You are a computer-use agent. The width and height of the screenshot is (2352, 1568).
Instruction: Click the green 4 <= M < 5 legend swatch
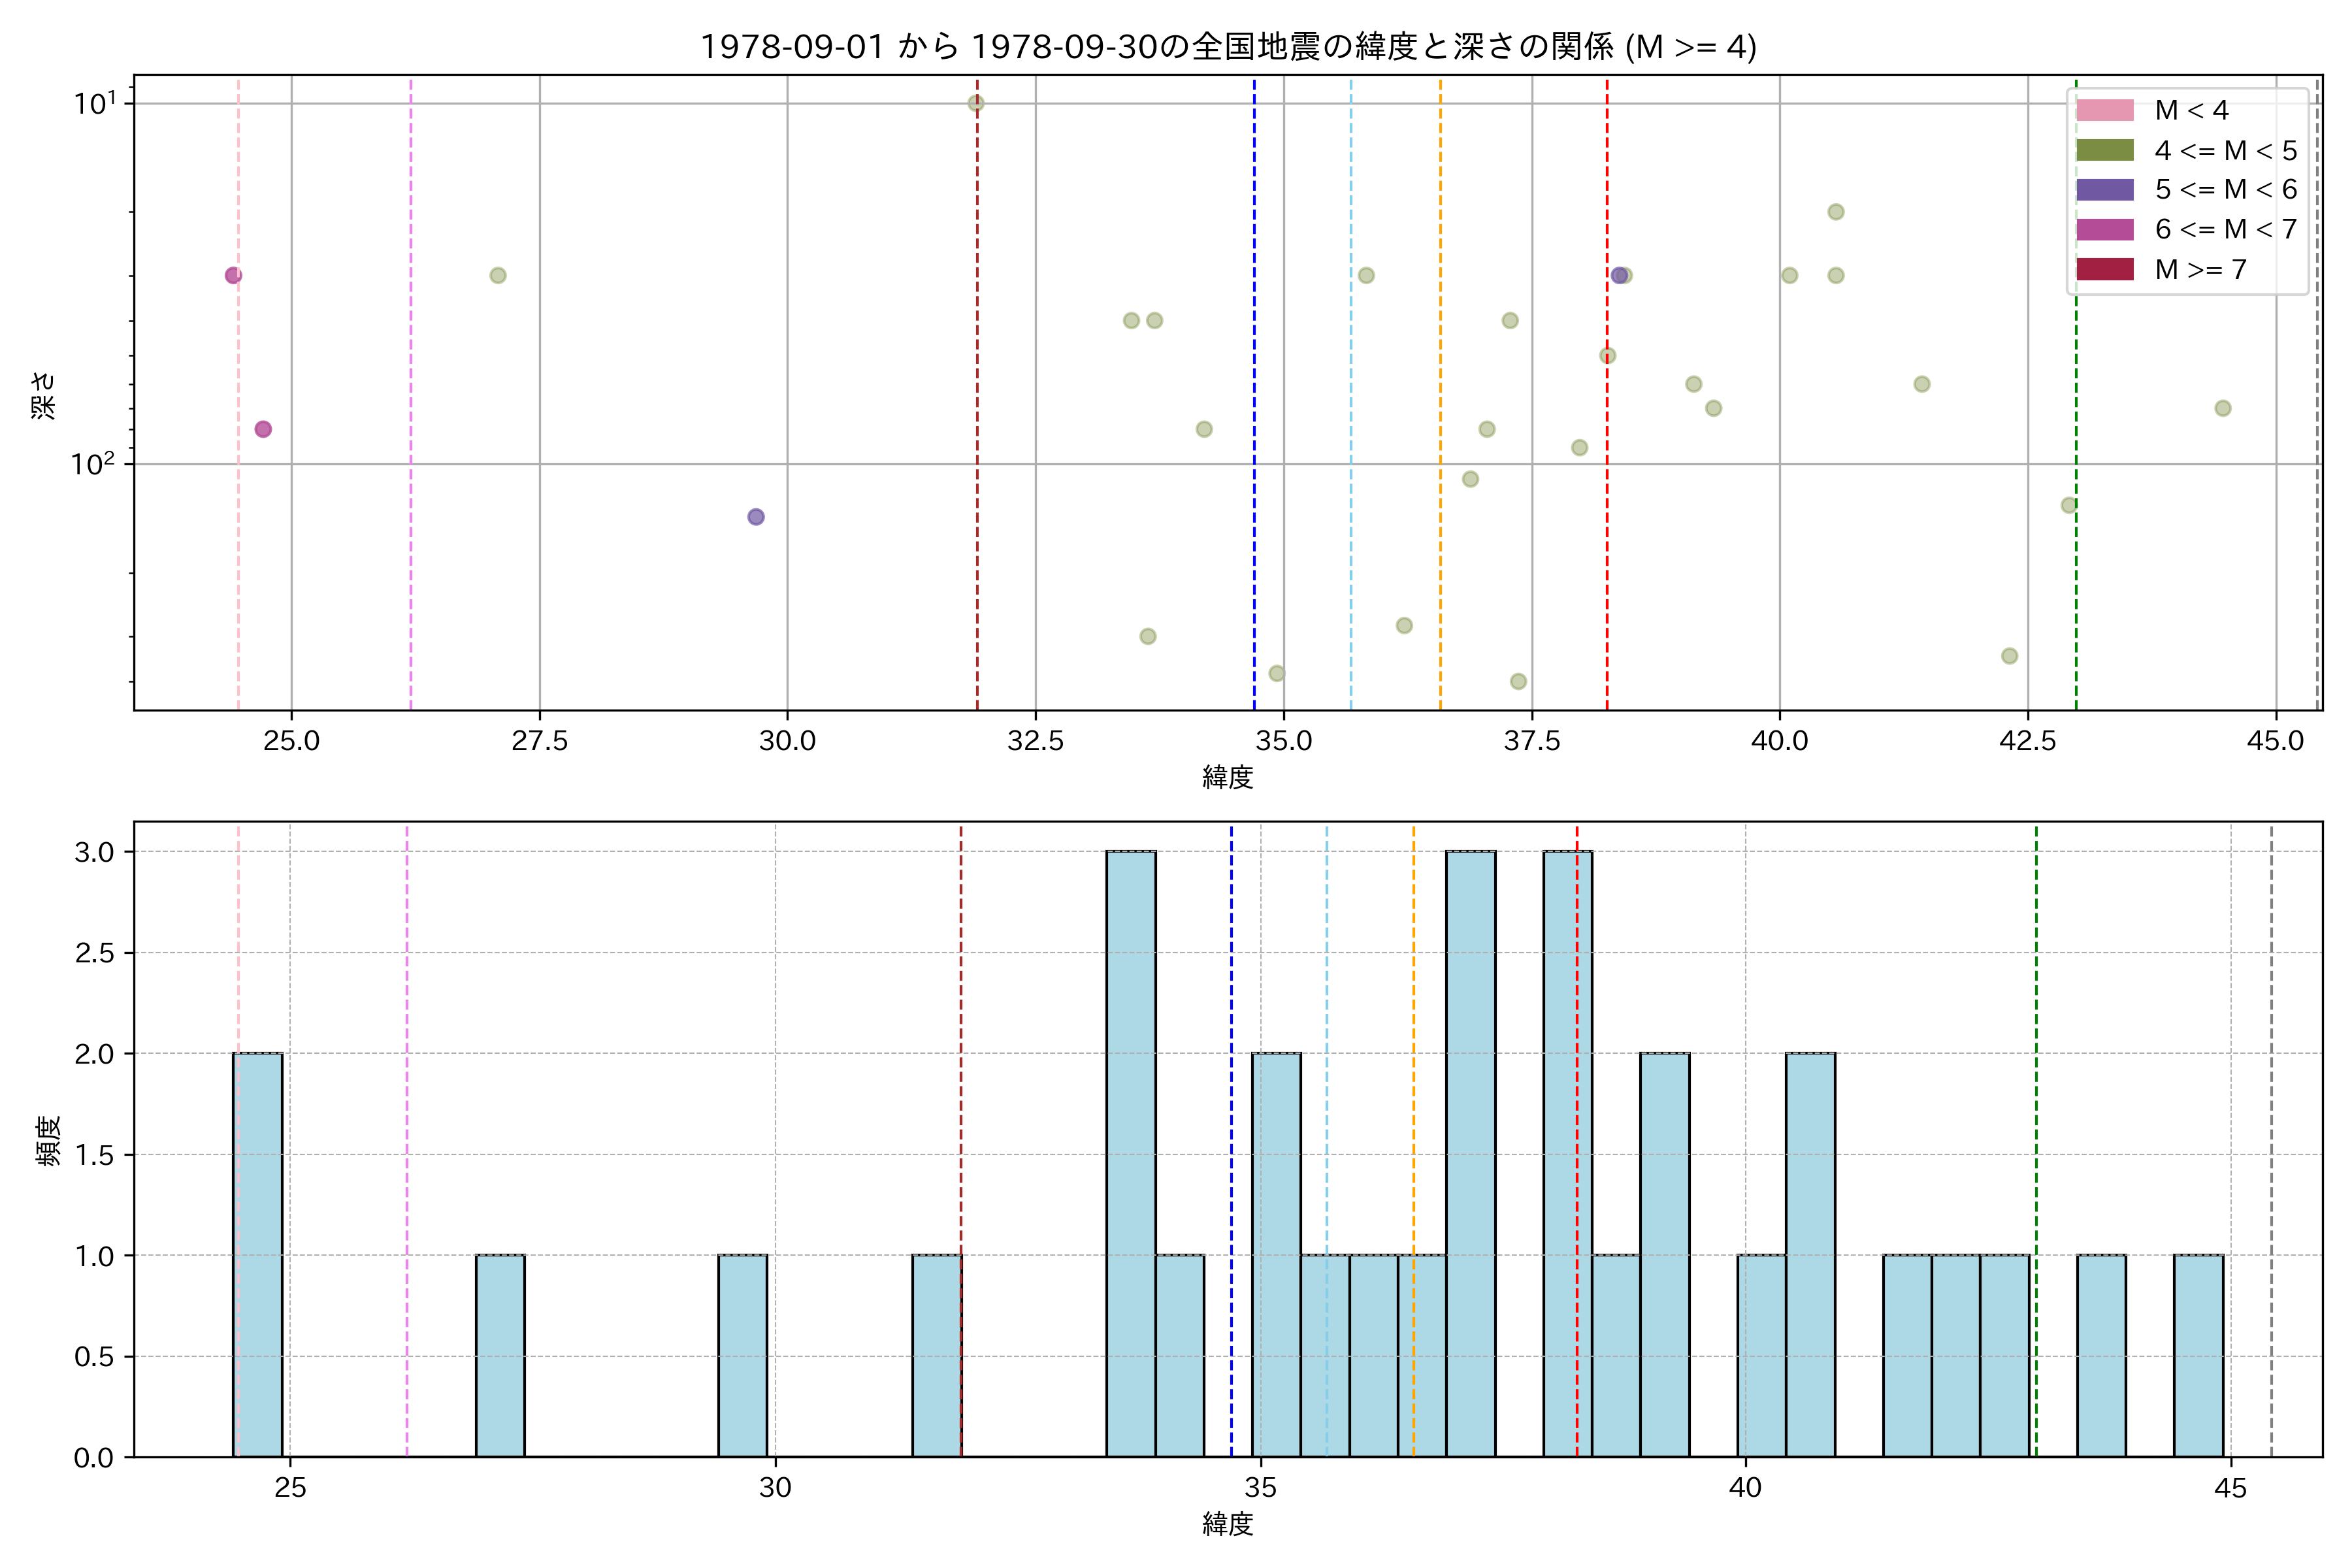click(2104, 150)
